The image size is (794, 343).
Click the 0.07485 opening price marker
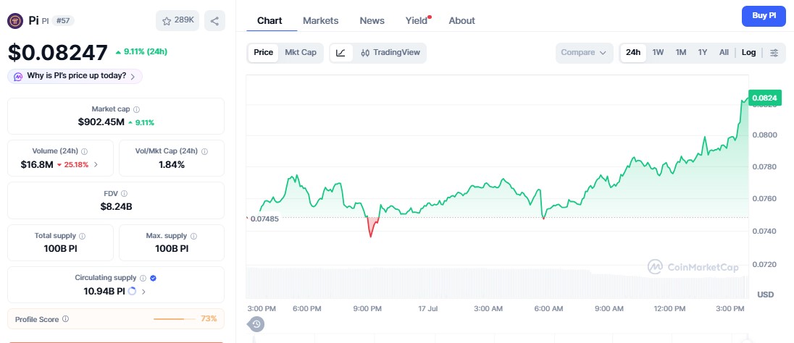click(x=264, y=219)
